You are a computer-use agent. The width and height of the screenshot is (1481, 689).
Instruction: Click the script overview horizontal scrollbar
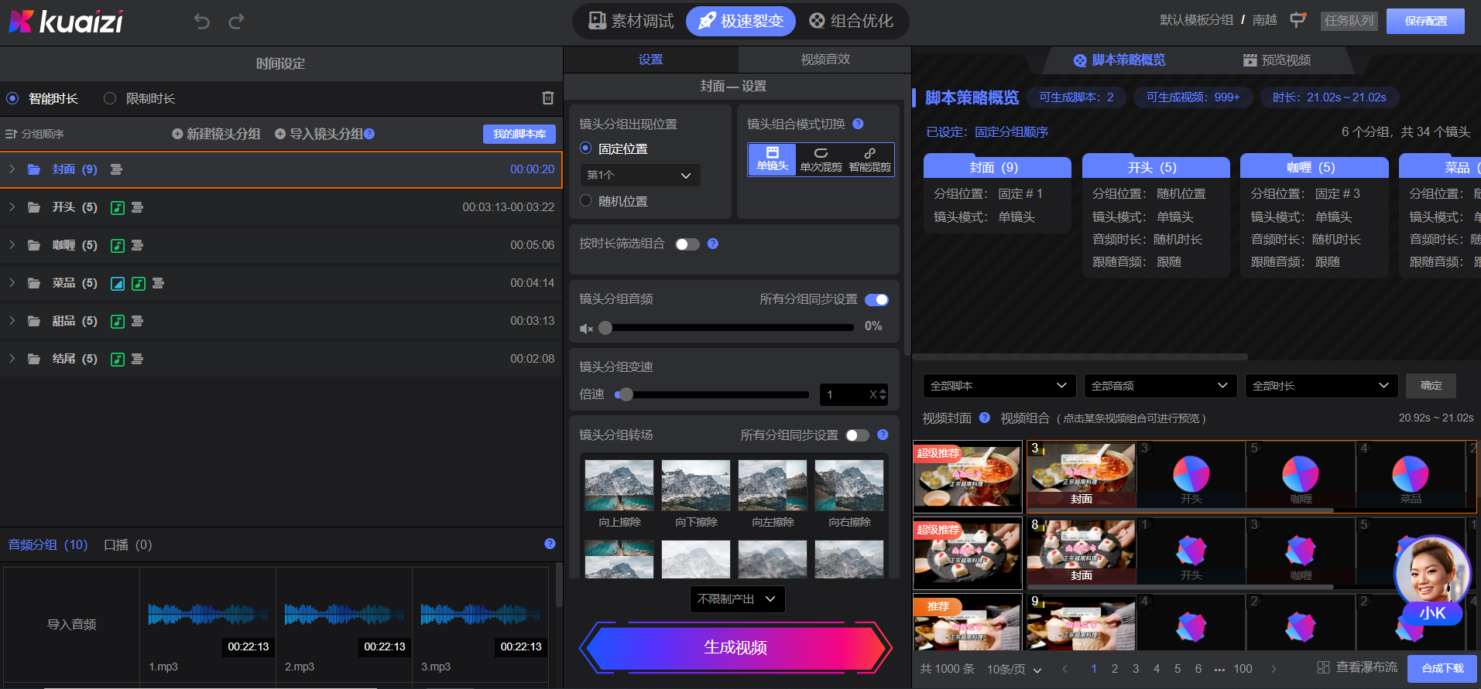pos(1080,356)
